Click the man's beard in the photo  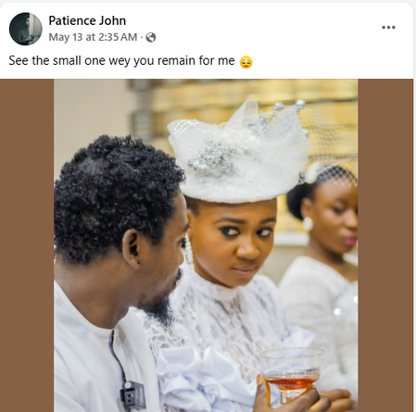click(160, 306)
